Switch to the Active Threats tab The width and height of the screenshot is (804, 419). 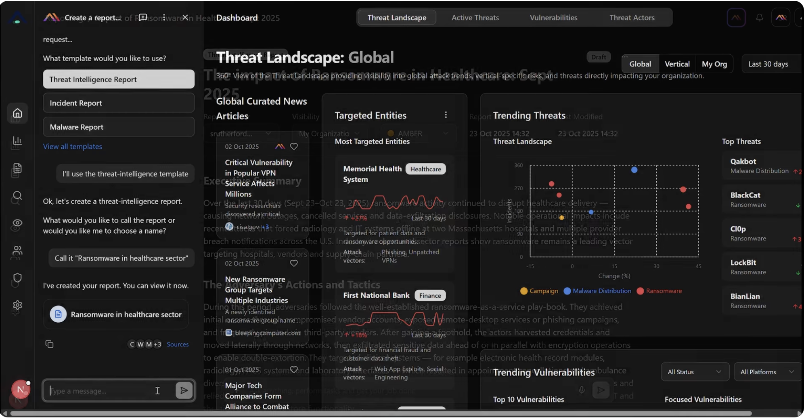point(475,18)
